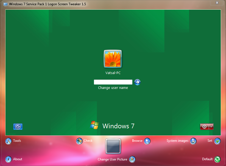Click inside the user name text field
This screenshot has width=226, height=166.
pos(113,82)
